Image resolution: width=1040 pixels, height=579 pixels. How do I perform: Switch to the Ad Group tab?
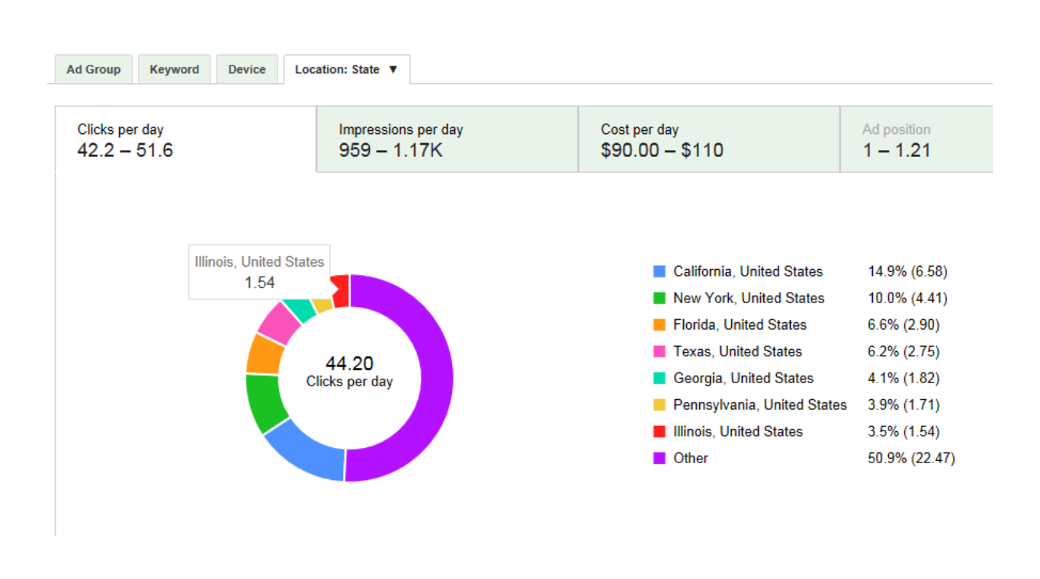93,69
